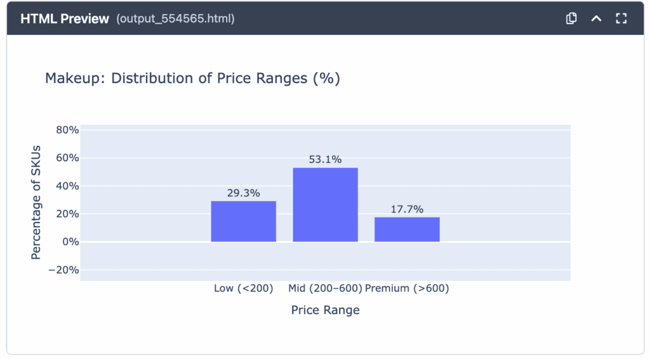Click the Mid (200–600) x-axis tick label
Viewport: 650px width, 359px height.
[325, 289]
